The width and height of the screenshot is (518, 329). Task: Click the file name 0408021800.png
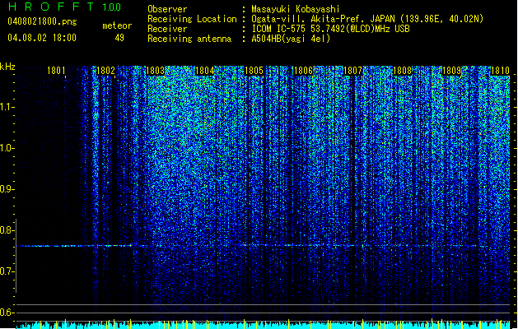click(x=42, y=21)
